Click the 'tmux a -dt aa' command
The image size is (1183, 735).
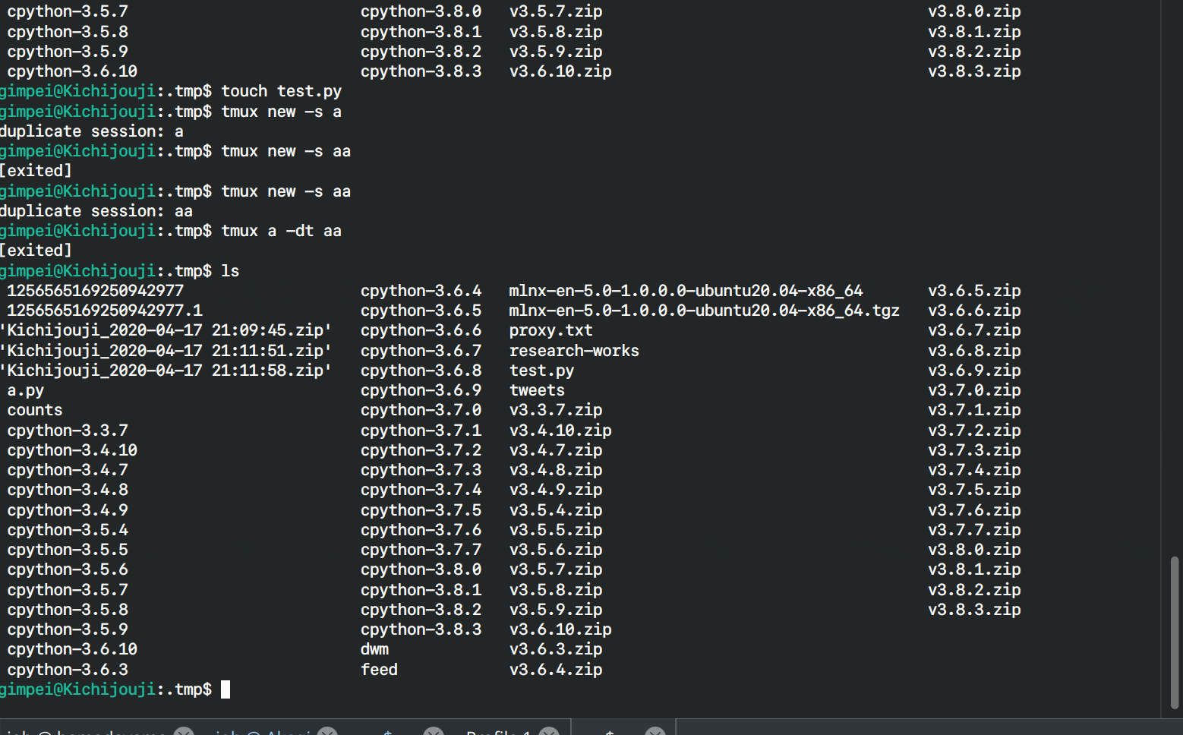[x=282, y=231]
